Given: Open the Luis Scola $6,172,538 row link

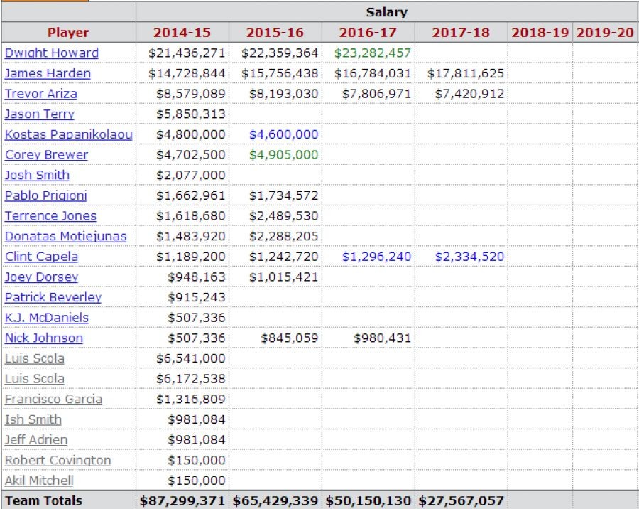Looking at the screenshot, I should (35, 379).
